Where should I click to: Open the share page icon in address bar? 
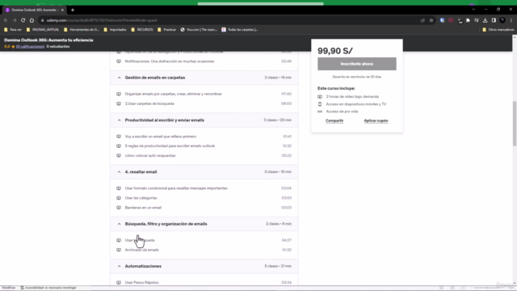(422, 20)
